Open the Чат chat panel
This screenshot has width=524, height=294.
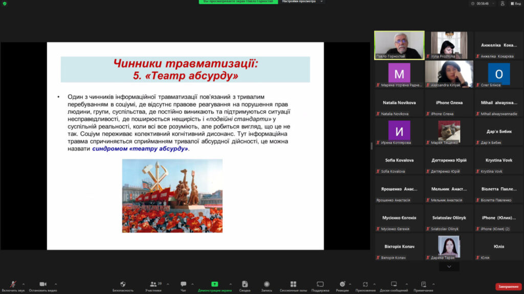click(183, 284)
